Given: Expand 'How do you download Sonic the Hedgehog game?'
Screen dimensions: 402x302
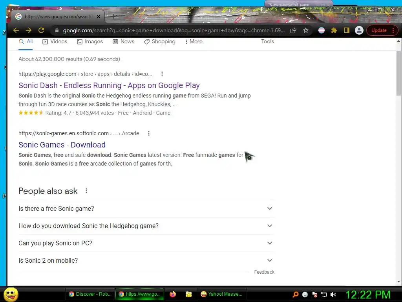Looking at the screenshot, I should 146,226.
